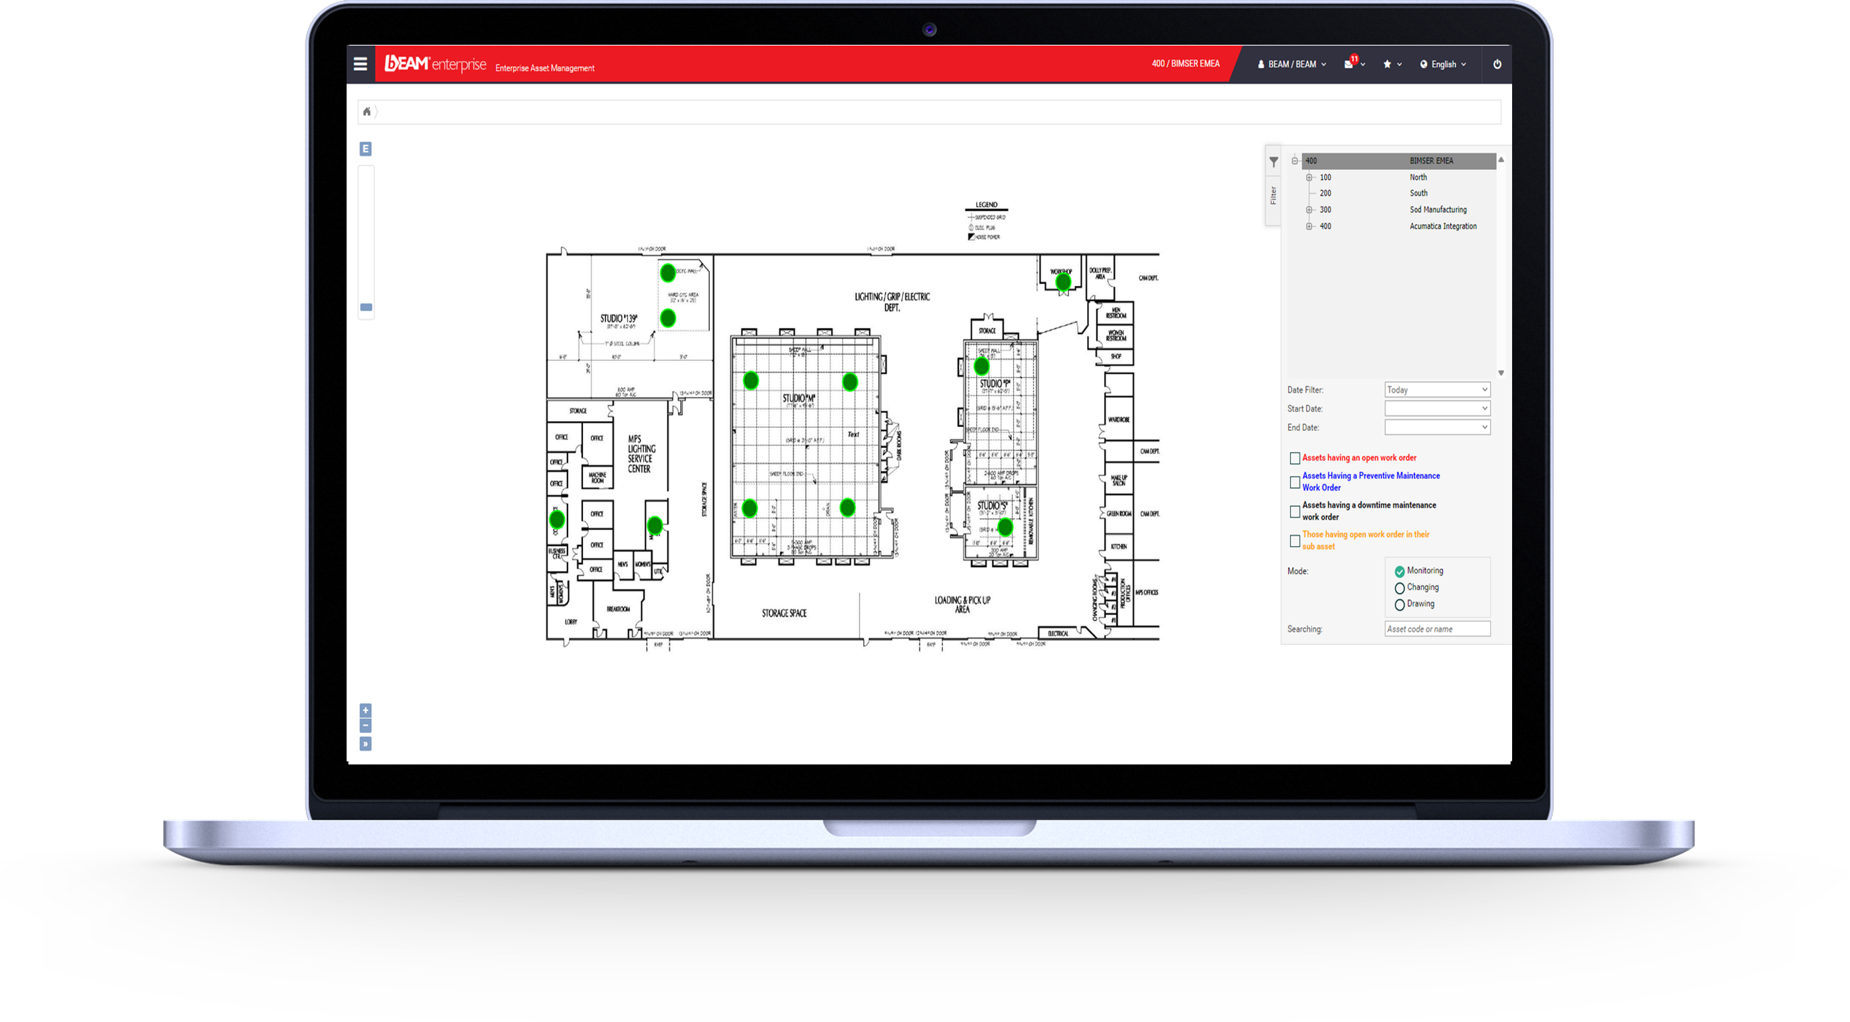Click the Storage Space label on plan
1850x1022 pixels.
pyautogui.click(x=784, y=613)
